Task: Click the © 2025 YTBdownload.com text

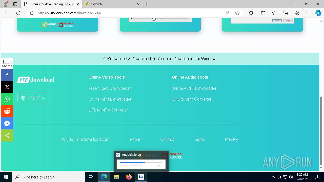Action: pos(86,139)
